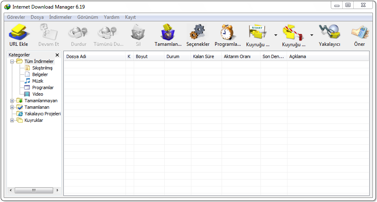The width and height of the screenshot is (377, 202).
Task: Select the Kuyruklar label
Action: click(x=34, y=120)
